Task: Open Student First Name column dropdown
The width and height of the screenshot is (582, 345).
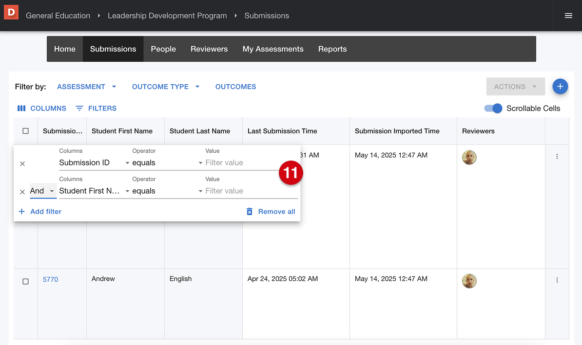Action: [94, 191]
